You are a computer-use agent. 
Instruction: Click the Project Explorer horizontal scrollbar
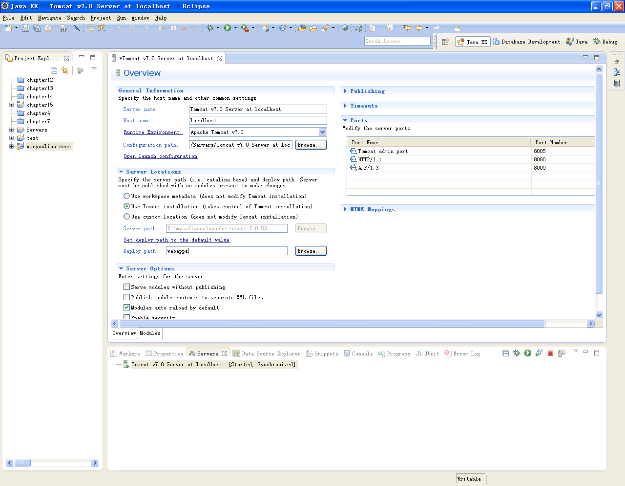click(22, 463)
